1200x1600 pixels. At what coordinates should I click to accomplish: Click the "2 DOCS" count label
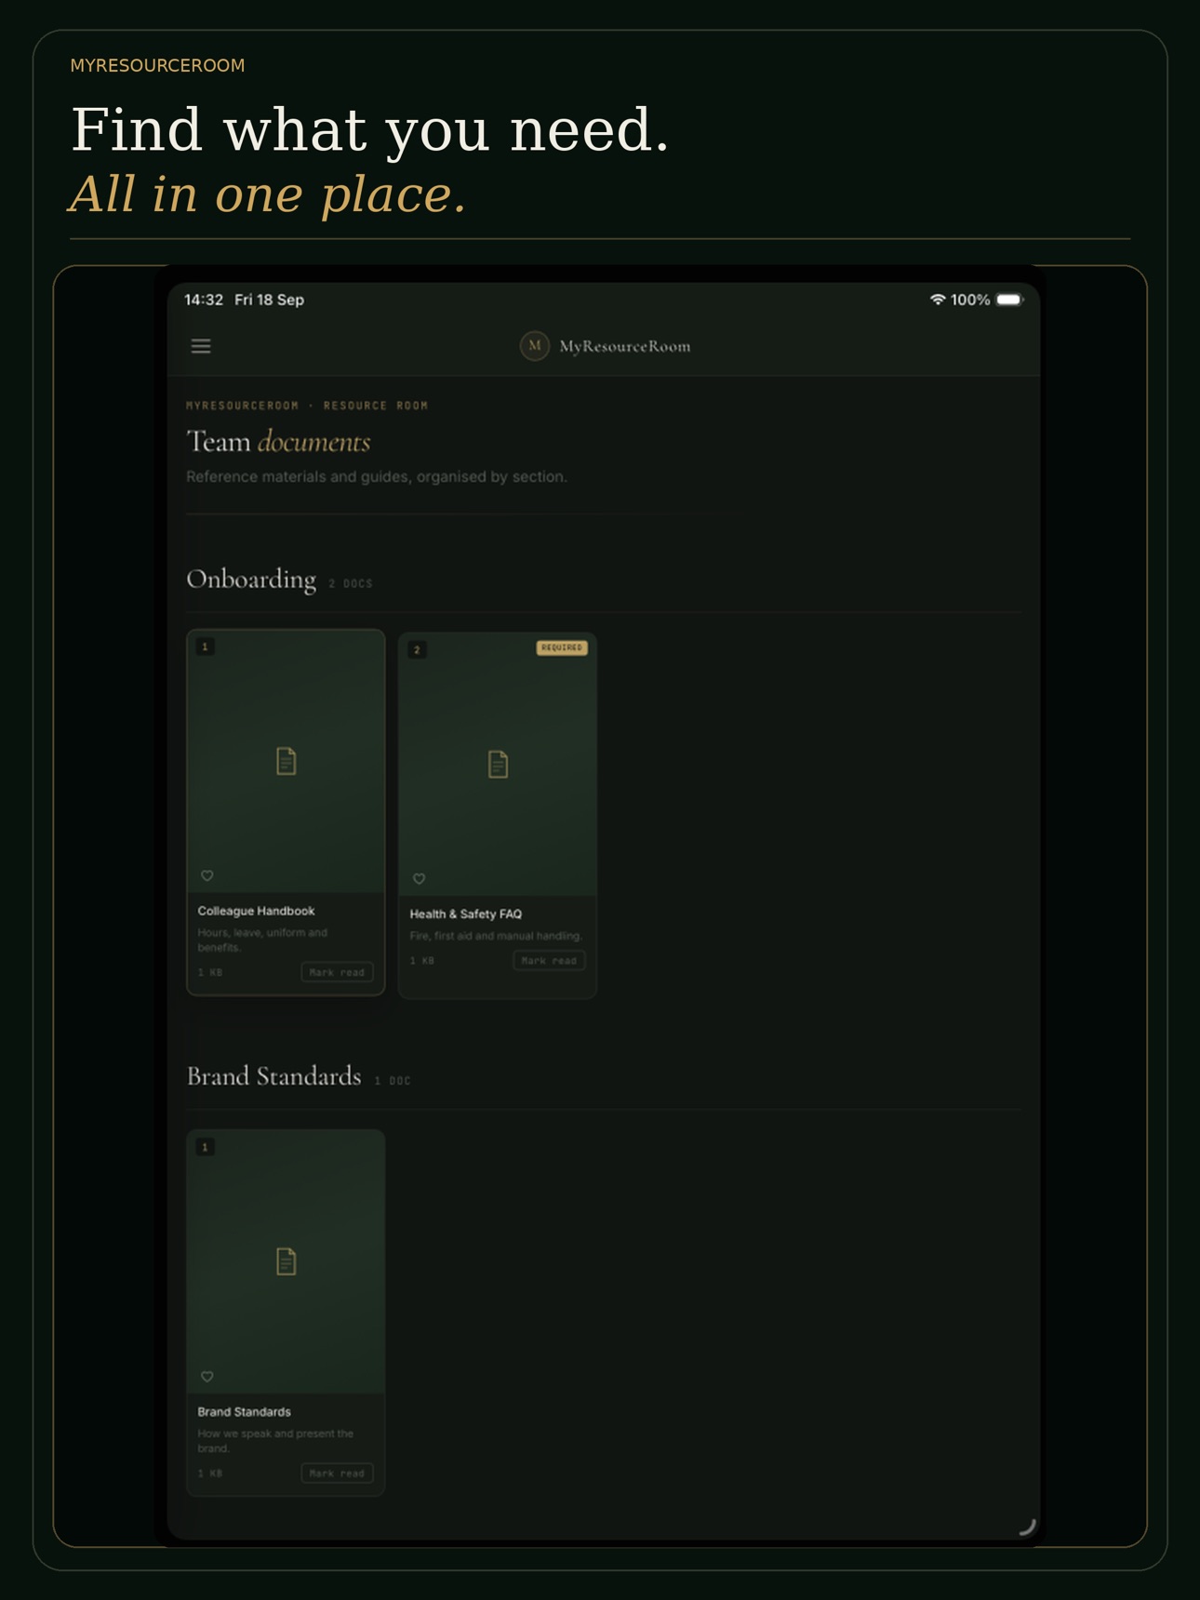[x=351, y=583]
